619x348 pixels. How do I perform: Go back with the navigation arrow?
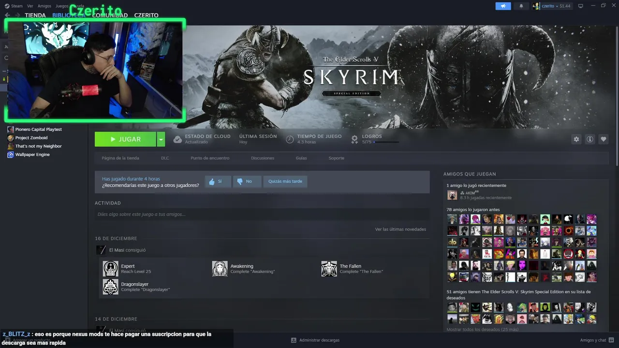(x=7, y=15)
